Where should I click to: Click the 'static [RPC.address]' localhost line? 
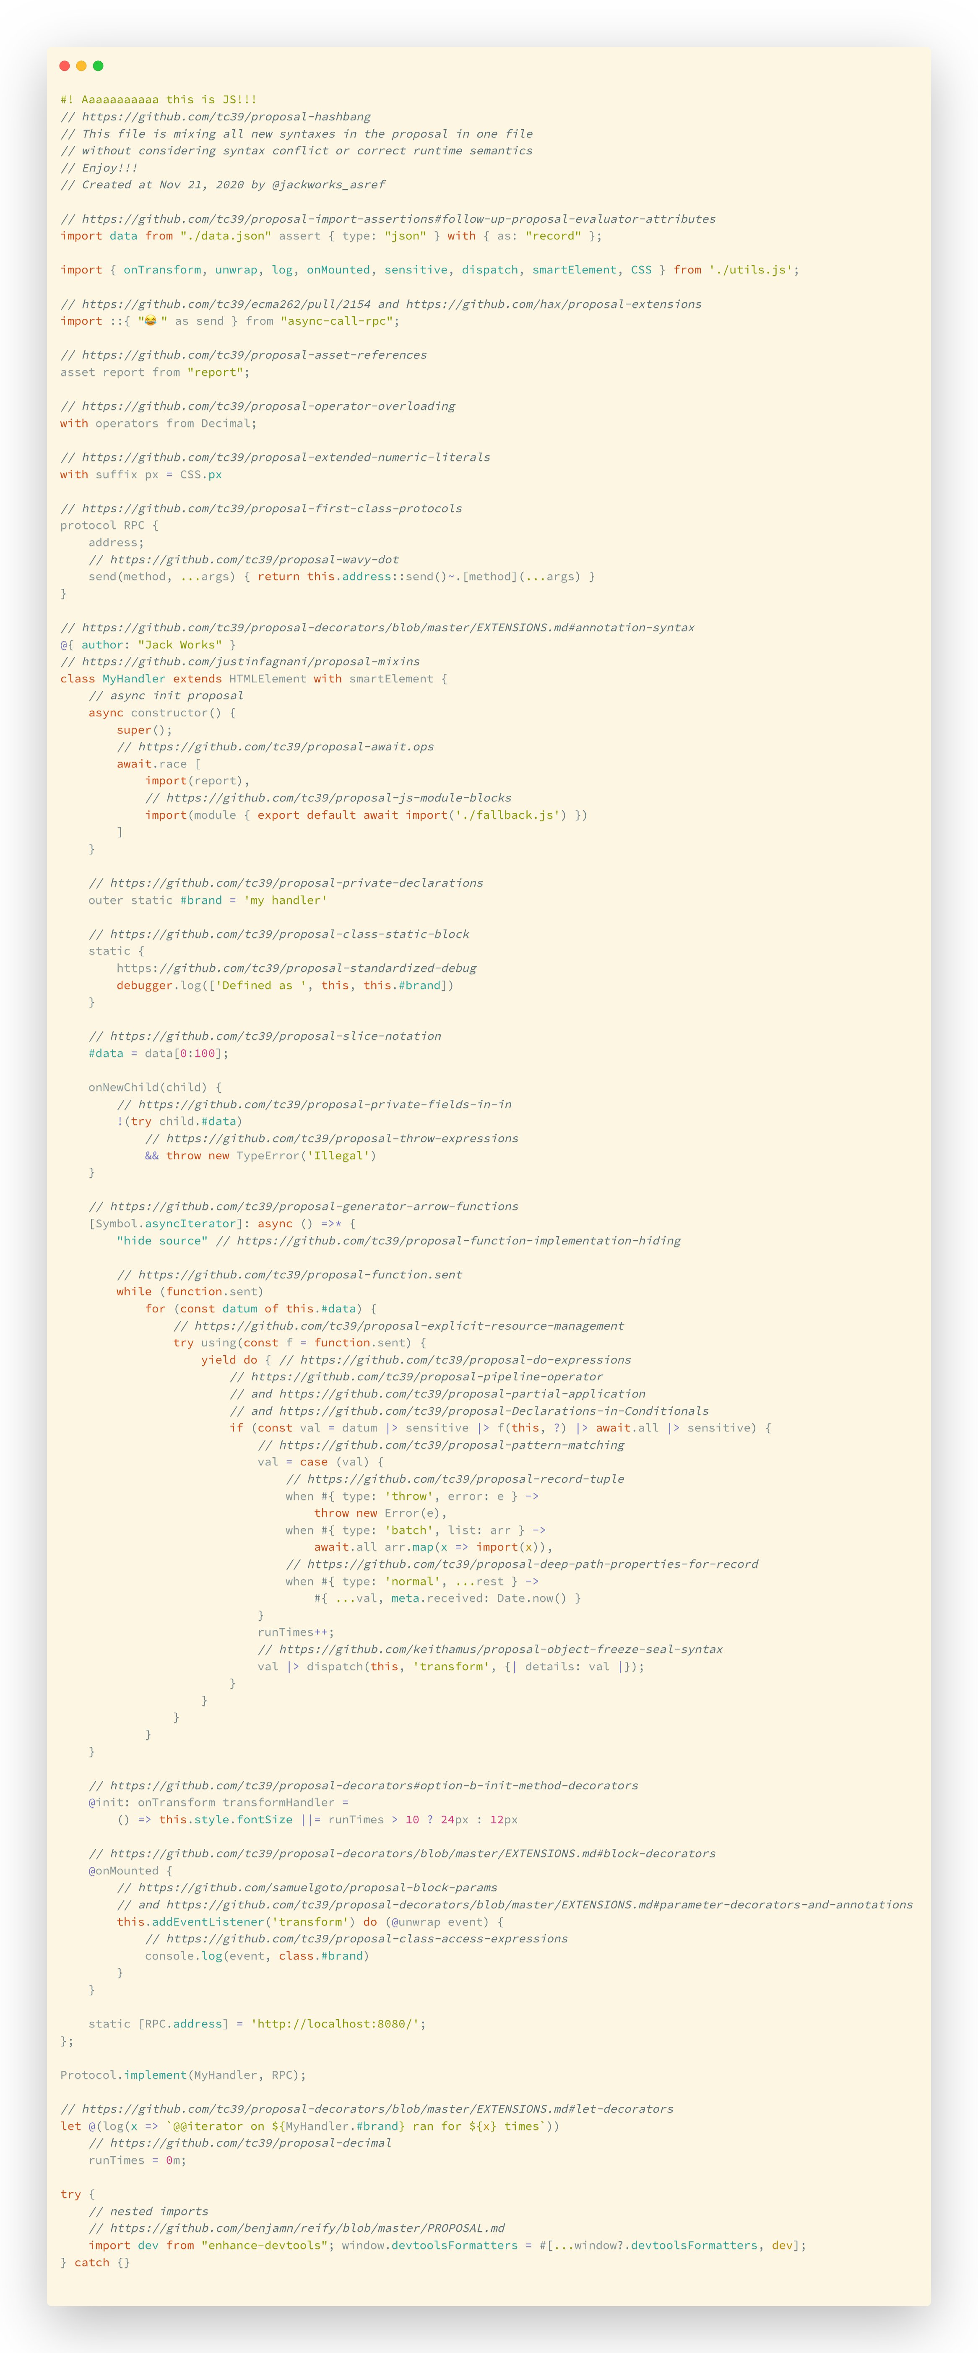[x=258, y=2024]
